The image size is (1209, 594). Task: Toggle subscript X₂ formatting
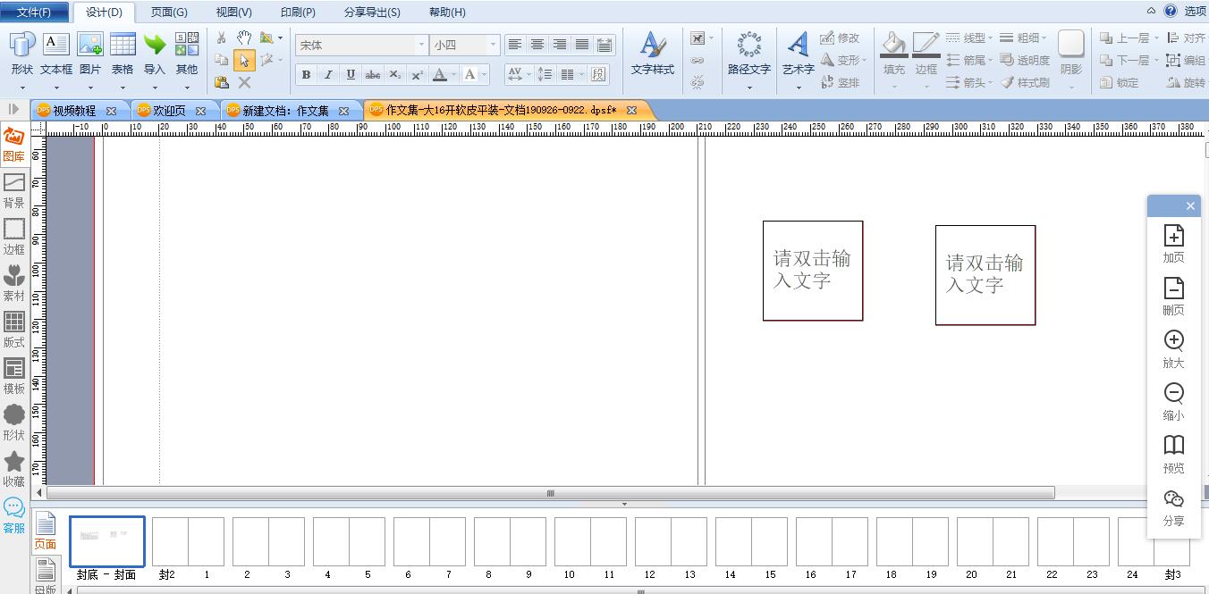tap(395, 75)
